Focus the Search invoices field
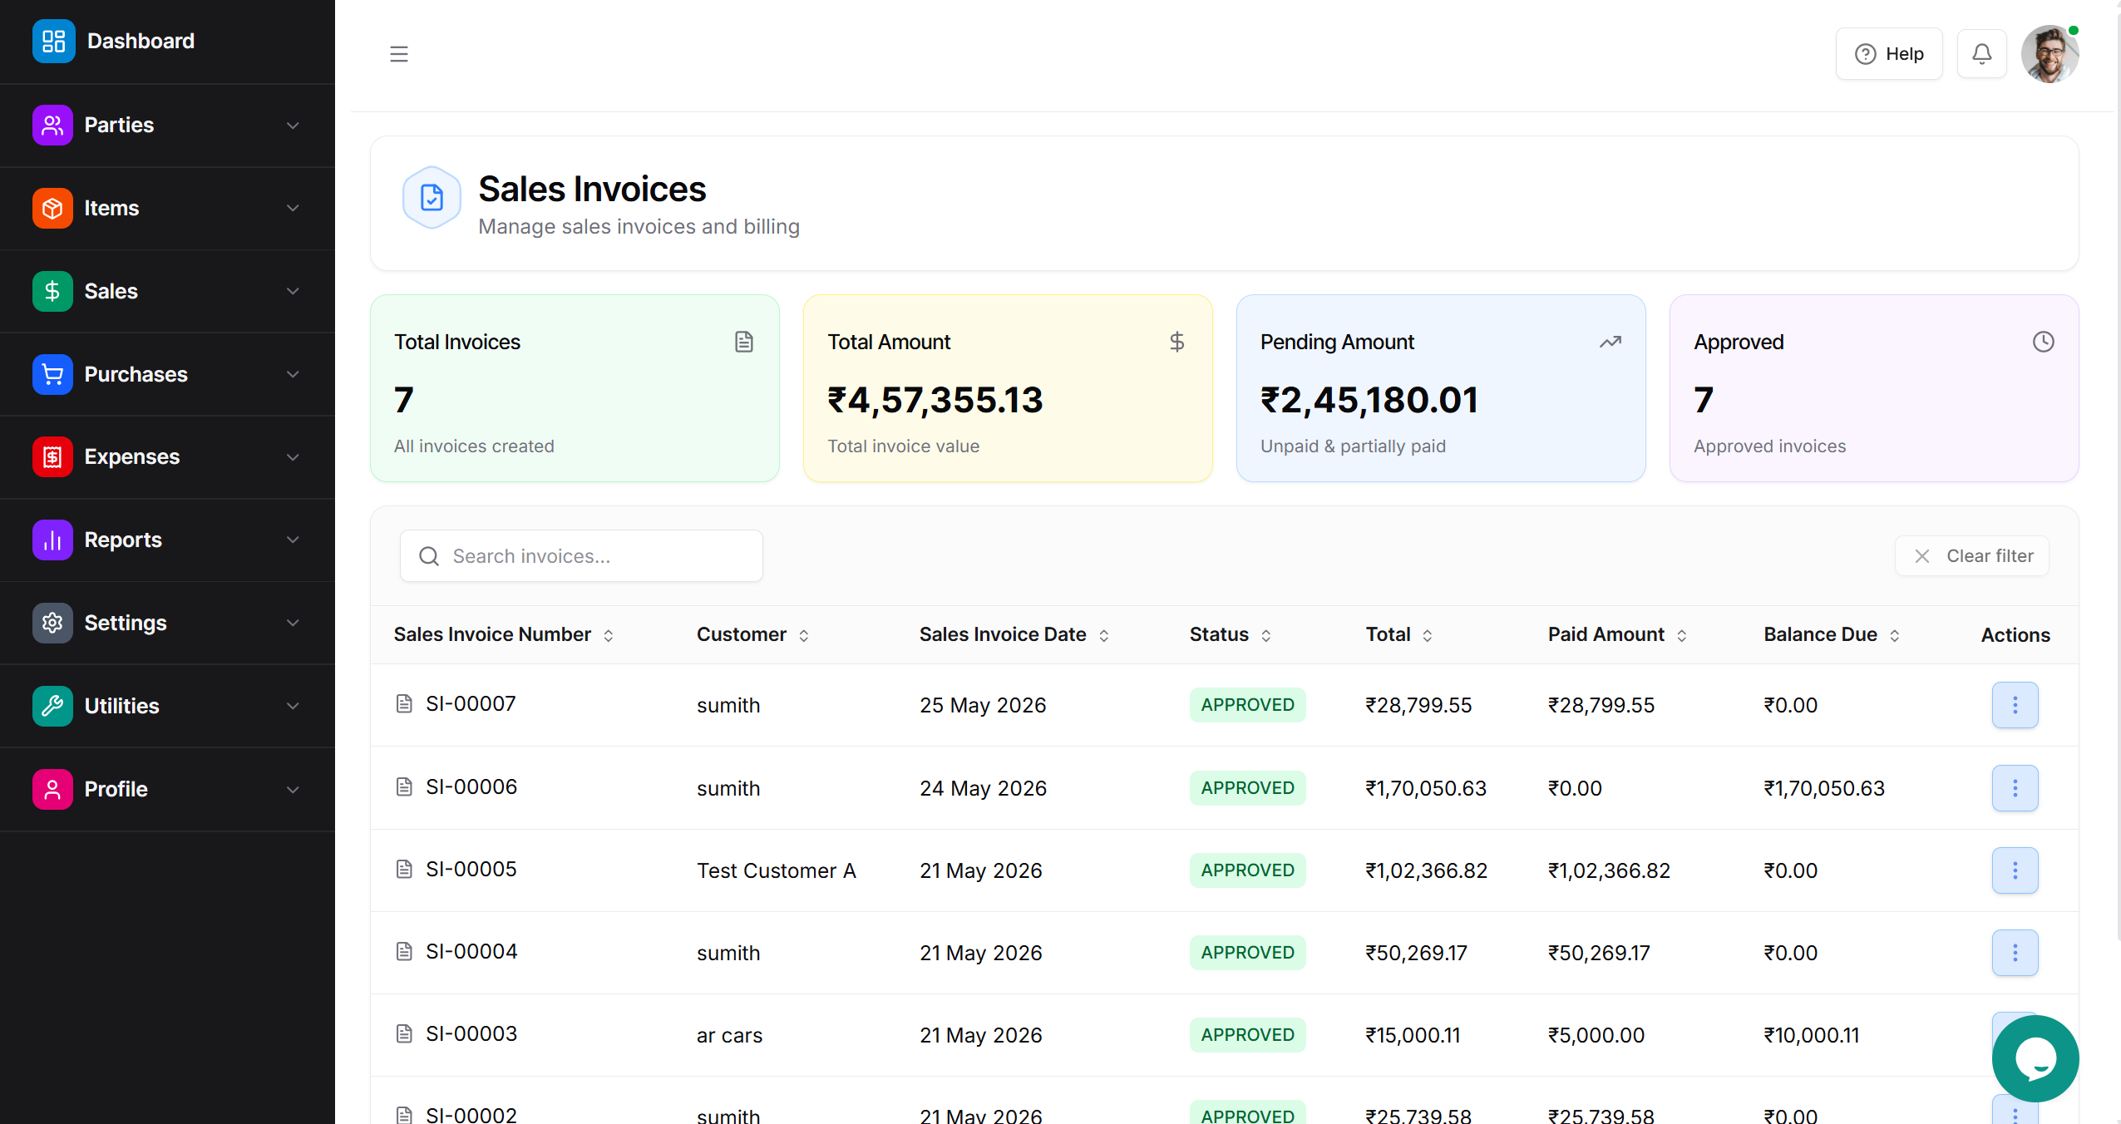The width and height of the screenshot is (2121, 1124). (x=581, y=555)
